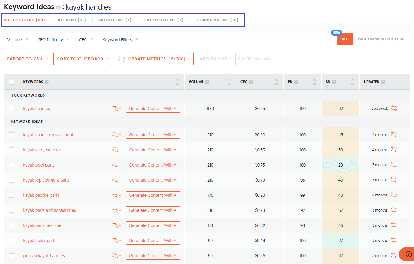
Task: Open Export to CSV dropdown
Action: 27,59
